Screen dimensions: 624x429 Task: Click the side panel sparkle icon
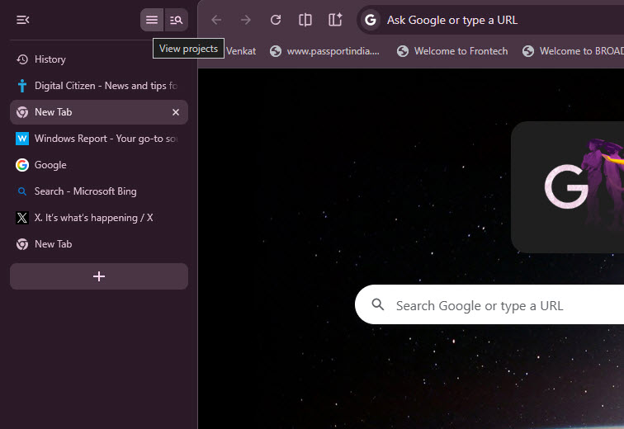tap(335, 20)
